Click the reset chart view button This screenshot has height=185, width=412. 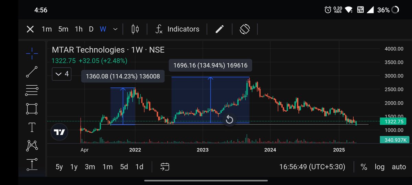tap(229, 120)
